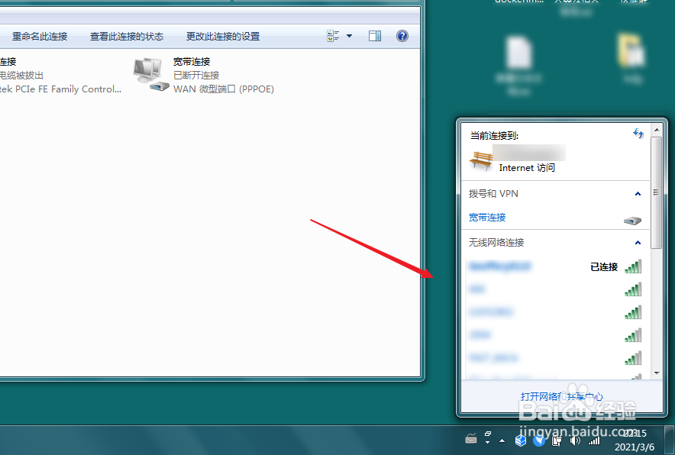
Task: Click the power plug battery tray icon
Action: [x=557, y=440]
